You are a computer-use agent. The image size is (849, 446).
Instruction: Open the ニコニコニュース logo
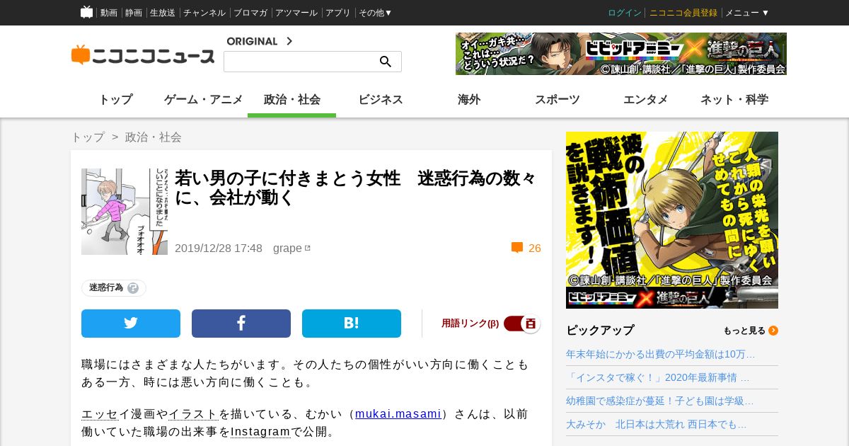click(143, 55)
